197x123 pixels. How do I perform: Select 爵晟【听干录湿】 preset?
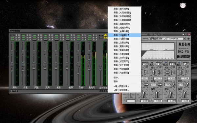coord(124,65)
